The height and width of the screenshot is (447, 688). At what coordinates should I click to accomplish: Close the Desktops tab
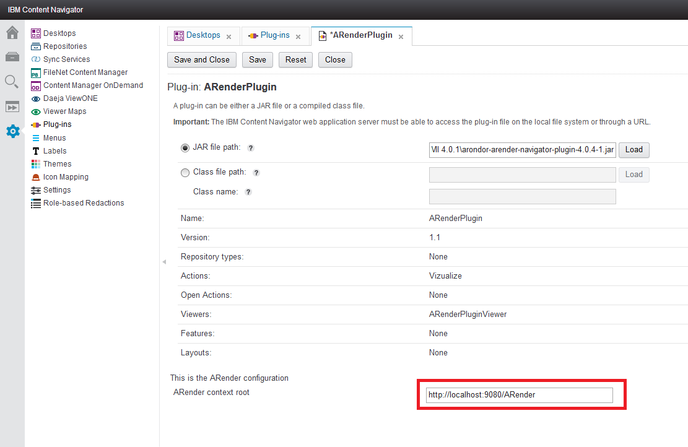229,37
